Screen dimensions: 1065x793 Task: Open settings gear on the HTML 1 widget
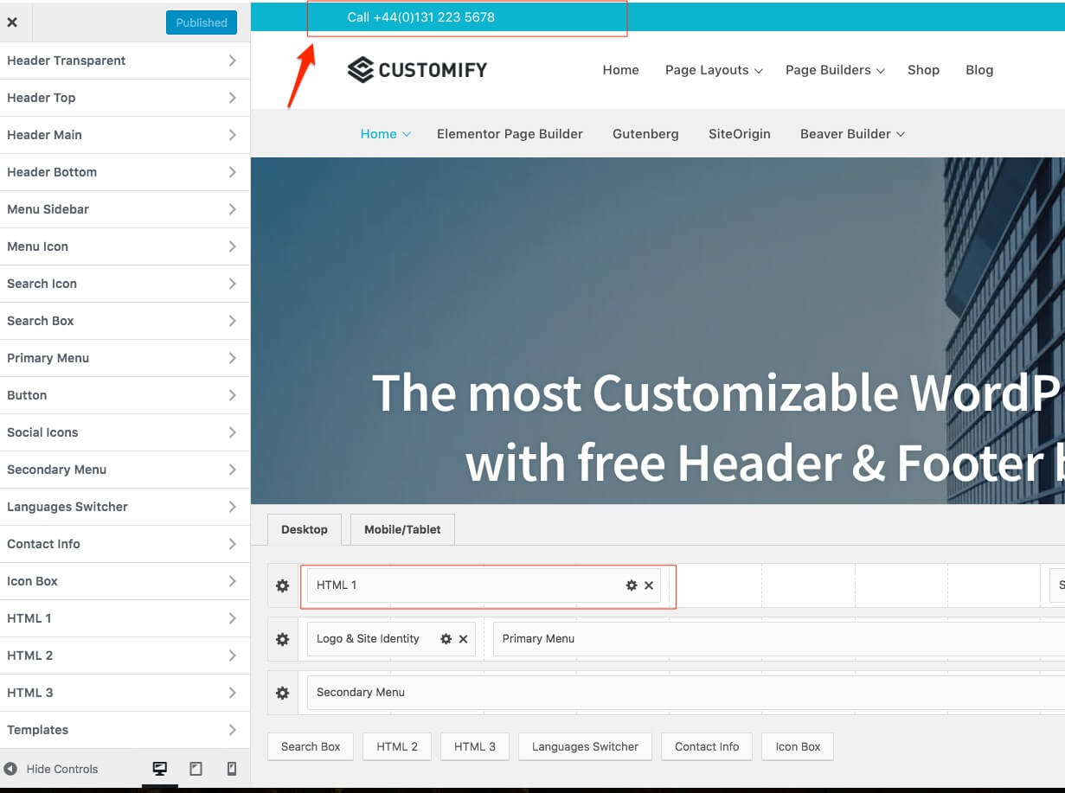[x=632, y=585]
